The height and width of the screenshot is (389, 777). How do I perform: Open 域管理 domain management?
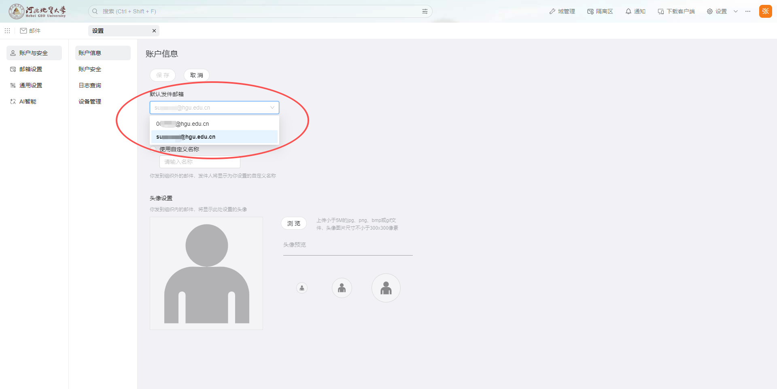tap(562, 11)
